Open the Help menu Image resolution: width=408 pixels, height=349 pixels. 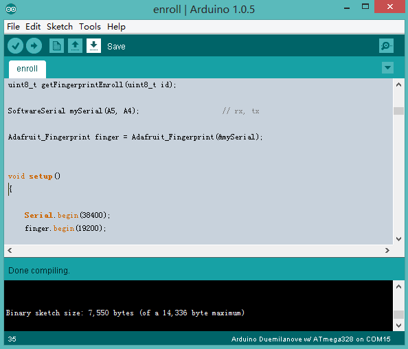(116, 27)
